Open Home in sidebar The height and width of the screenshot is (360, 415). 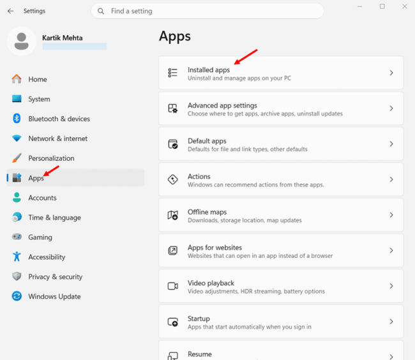pyautogui.click(x=76, y=79)
